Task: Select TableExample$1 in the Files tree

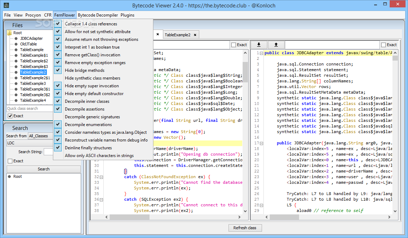Action: click(x=34, y=55)
